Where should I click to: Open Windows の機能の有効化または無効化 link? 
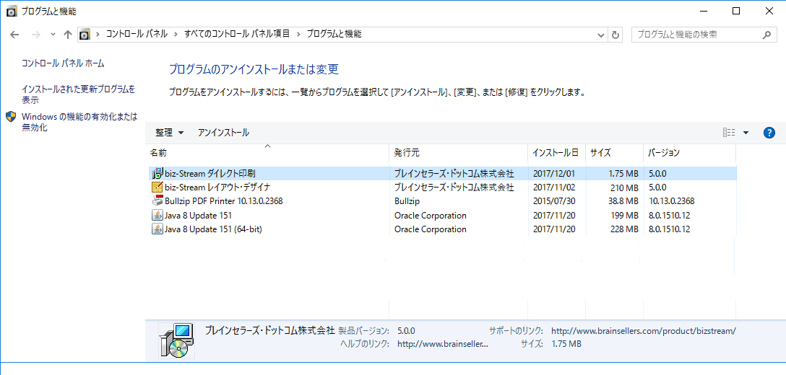click(79, 122)
